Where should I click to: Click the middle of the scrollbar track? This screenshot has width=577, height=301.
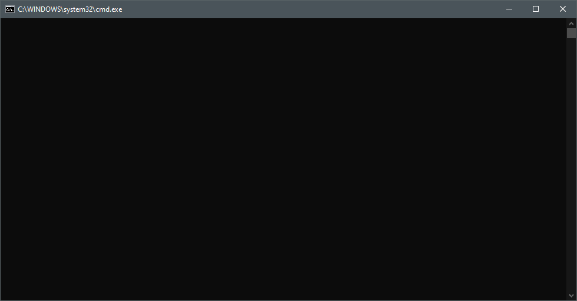[x=571, y=165]
